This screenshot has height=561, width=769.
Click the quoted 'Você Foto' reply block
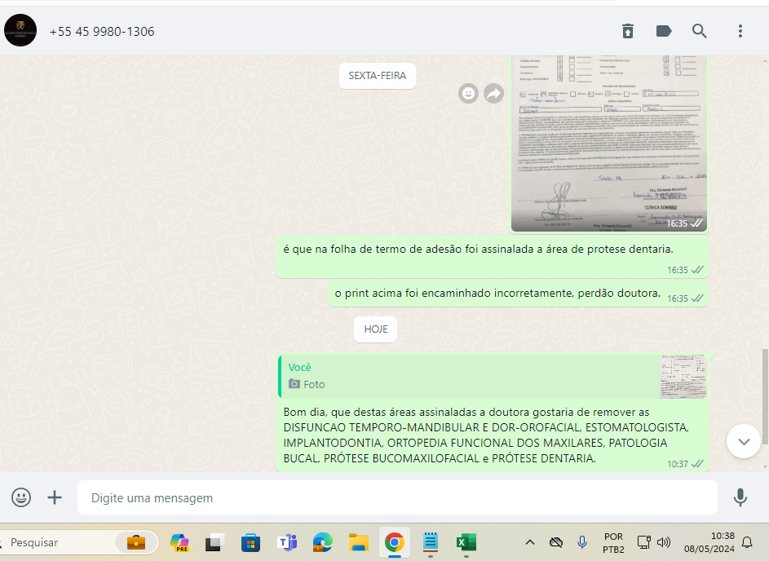click(493, 377)
